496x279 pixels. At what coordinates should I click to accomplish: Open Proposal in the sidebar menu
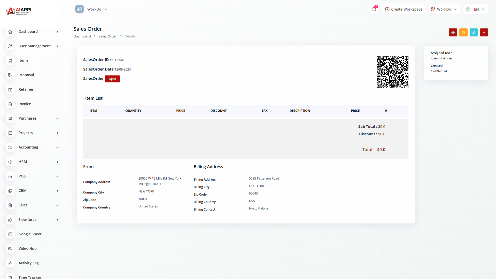26,75
